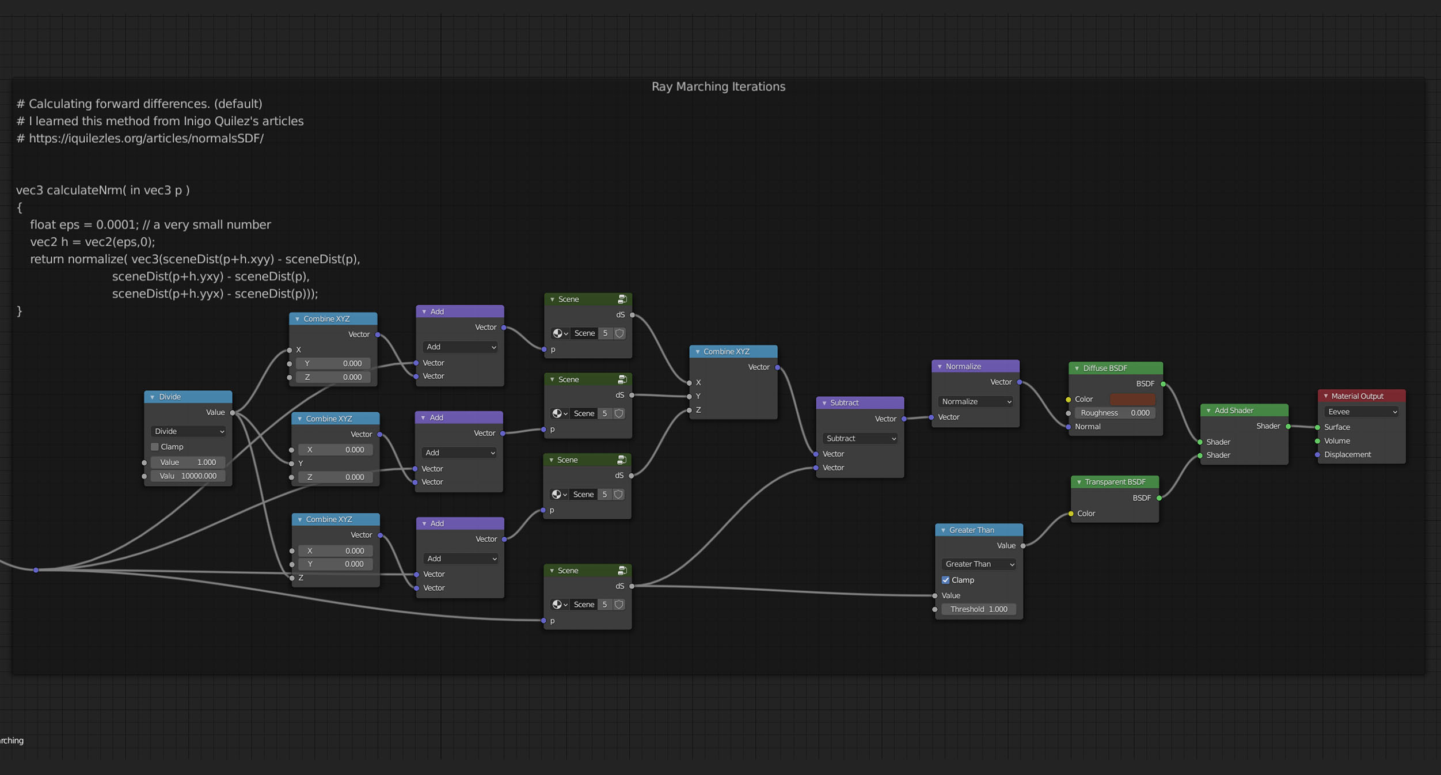The height and width of the screenshot is (775, 1441).
Task: Enable Clamp on the Divide node
Action: (154, 446)
